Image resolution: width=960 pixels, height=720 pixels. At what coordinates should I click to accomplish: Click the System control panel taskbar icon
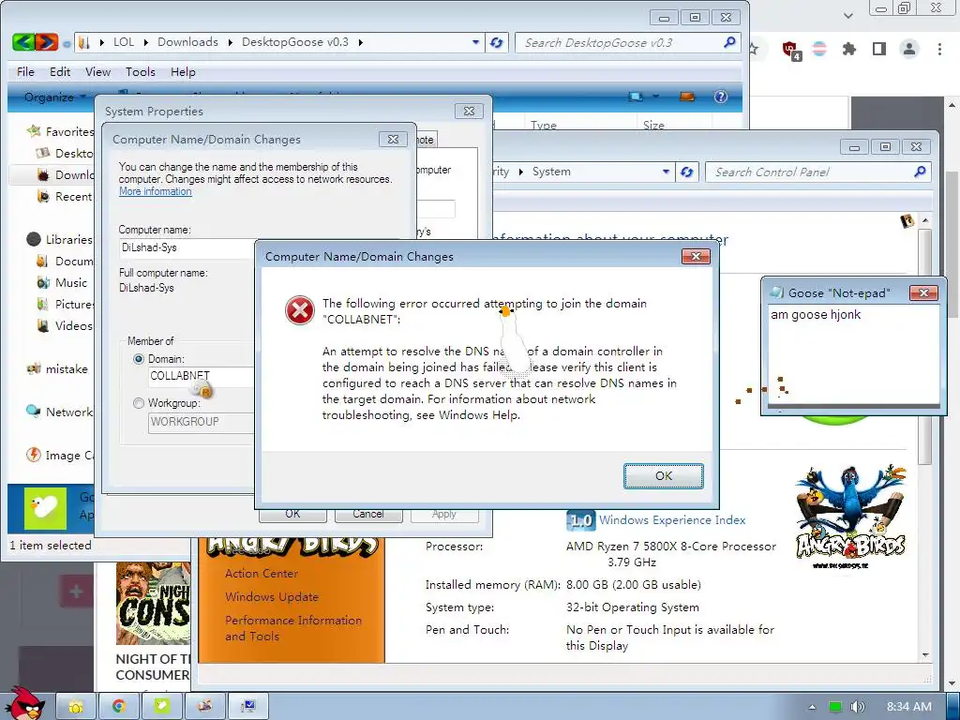(247, 706)
